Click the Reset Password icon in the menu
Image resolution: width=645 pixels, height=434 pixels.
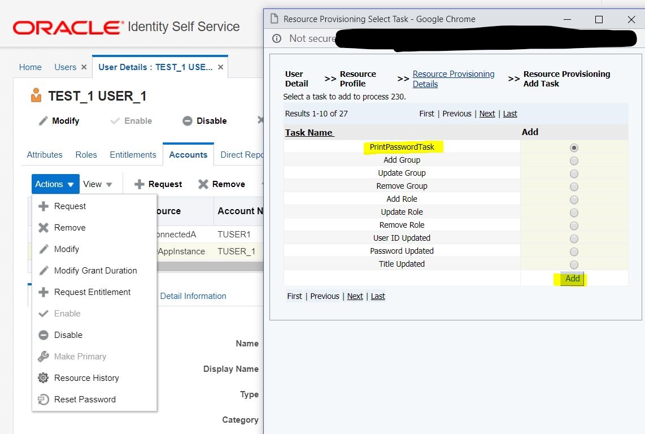point(43,399)
